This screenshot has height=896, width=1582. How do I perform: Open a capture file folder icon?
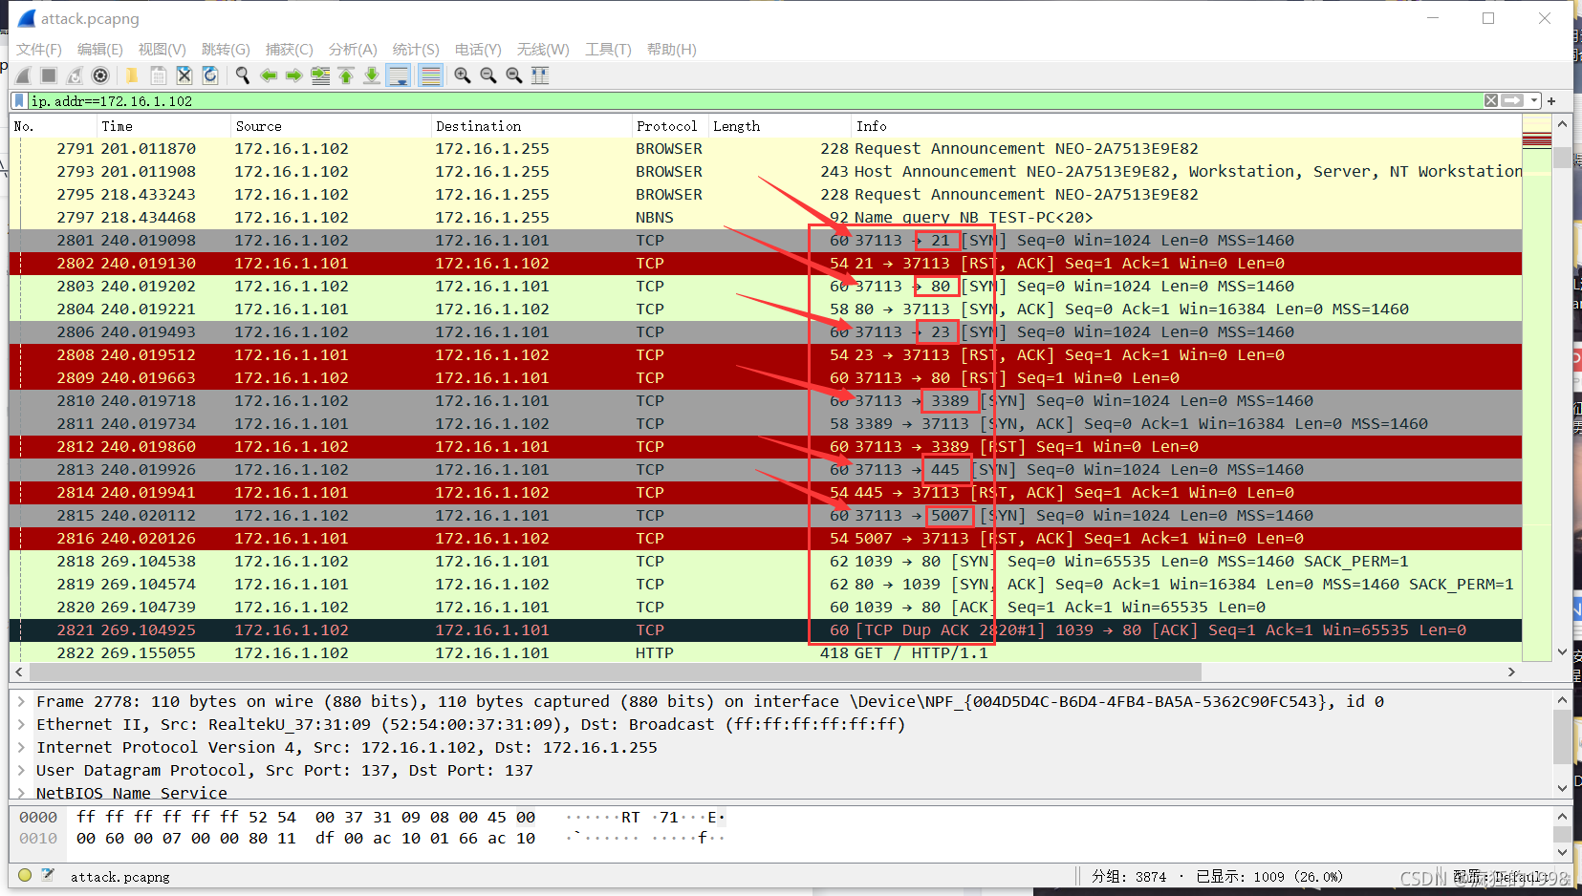coord(132,75)
